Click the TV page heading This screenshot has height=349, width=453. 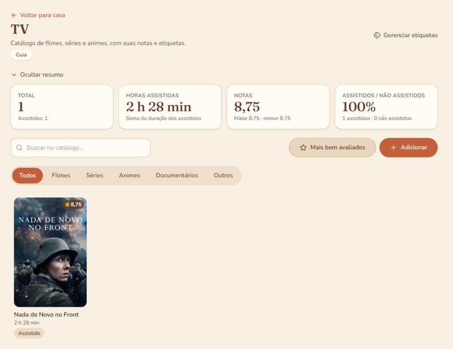20,29
